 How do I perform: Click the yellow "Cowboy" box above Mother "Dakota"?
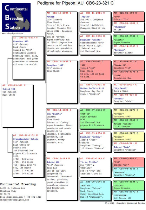pos(128,114)
